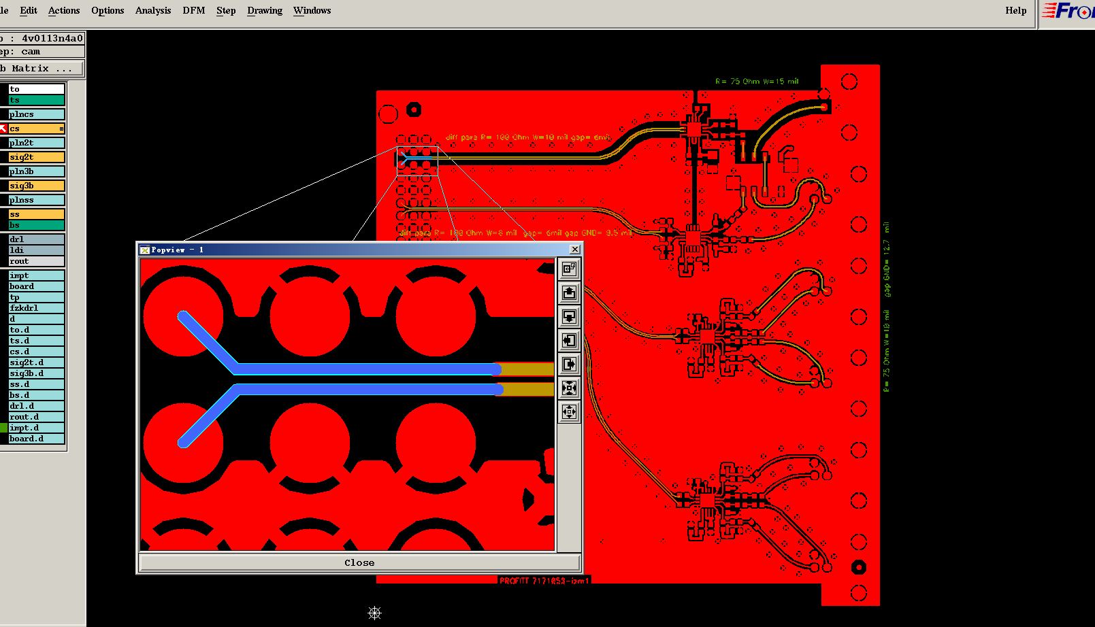Pan the Popview right with the right-arrow icon
Image resolution: width=1095 pixels, height=627 pixels.
coord(569,364)
